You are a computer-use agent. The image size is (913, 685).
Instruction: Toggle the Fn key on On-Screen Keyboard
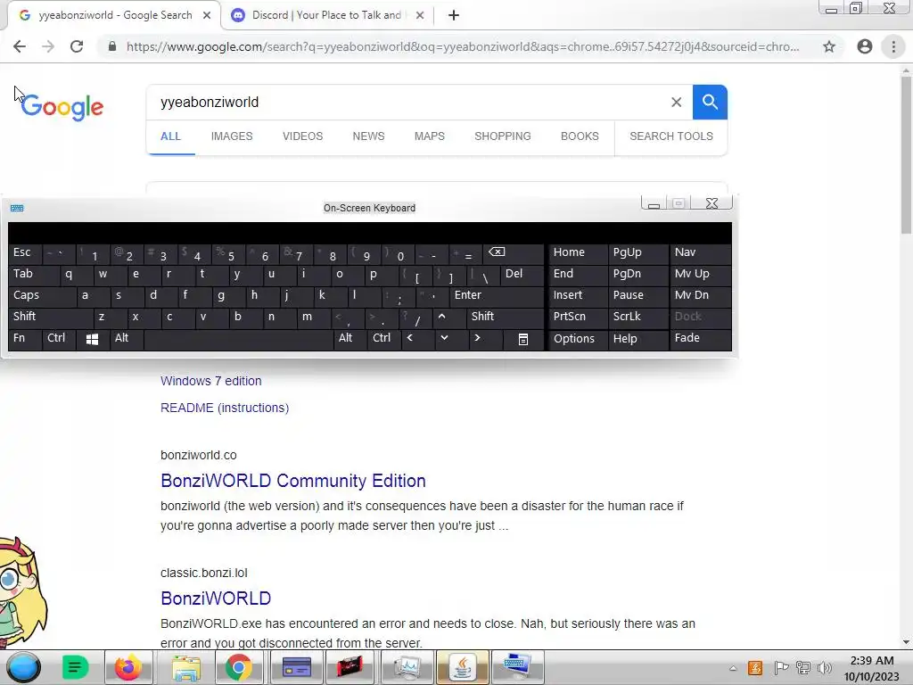click(25, 338)
